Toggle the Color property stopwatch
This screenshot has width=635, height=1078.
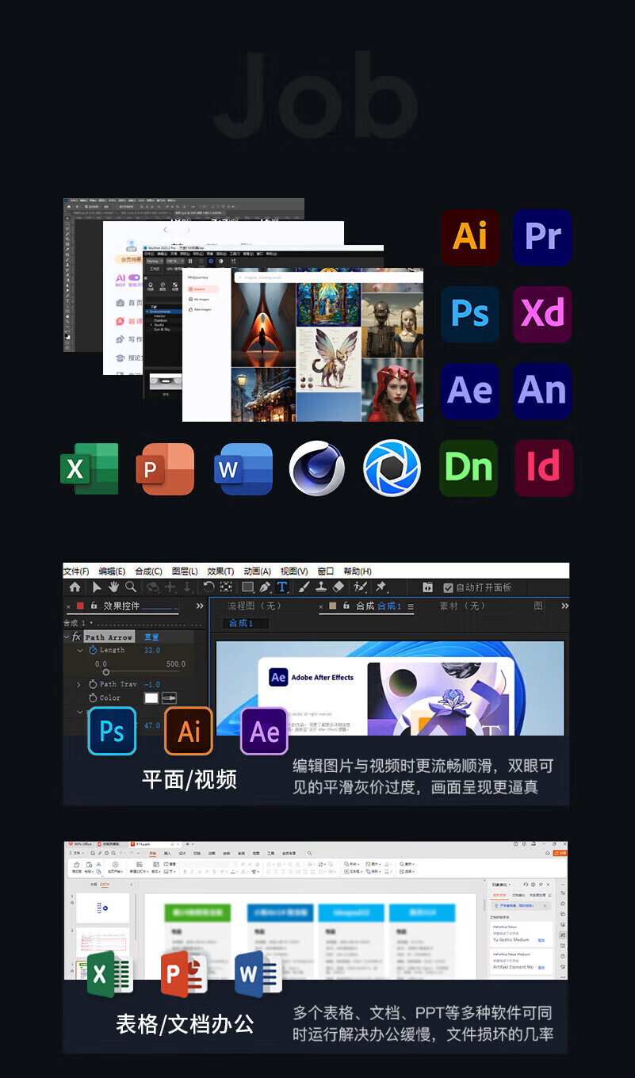pyautogui.click(x=93, y=698)
